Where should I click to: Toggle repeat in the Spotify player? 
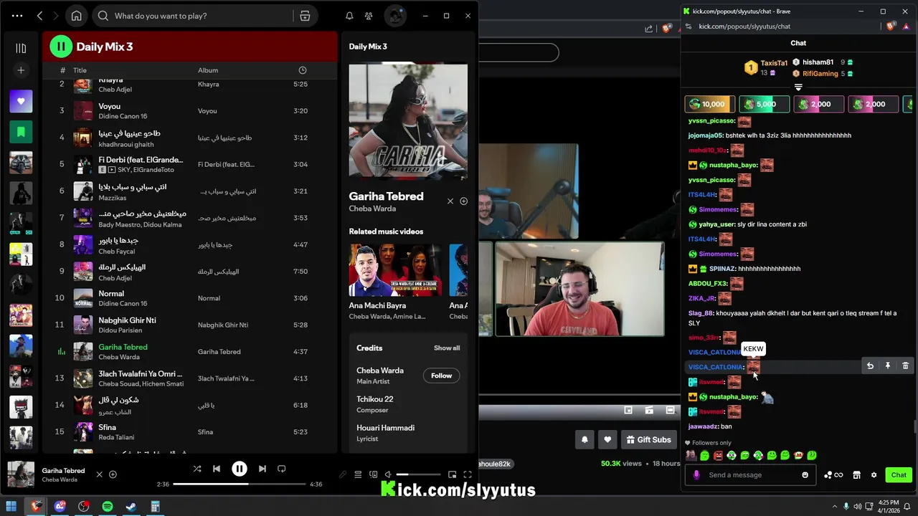282,469
